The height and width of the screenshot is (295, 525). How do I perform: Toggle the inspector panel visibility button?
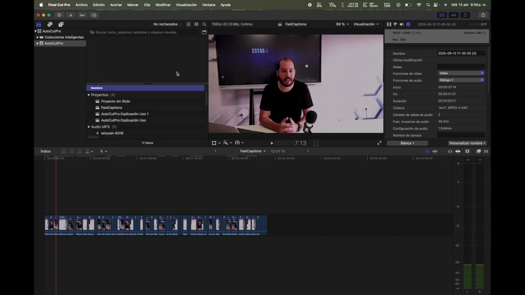465,15
